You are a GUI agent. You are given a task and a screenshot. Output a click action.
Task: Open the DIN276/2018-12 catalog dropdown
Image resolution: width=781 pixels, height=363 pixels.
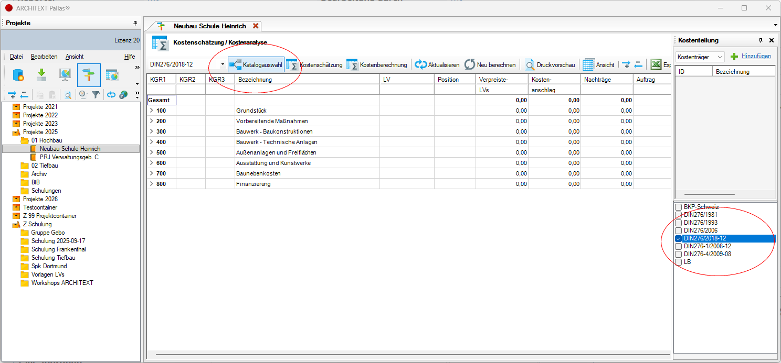pyautogui.click(x=223, y=64)
